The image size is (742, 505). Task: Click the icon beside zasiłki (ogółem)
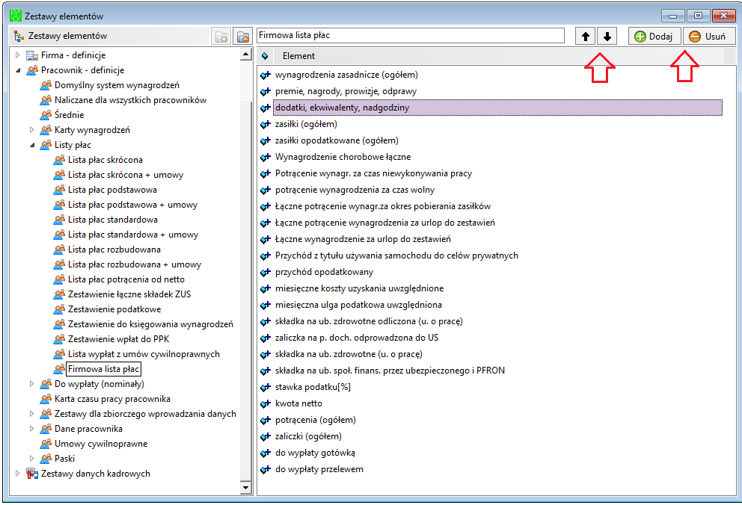click(266, 125)
